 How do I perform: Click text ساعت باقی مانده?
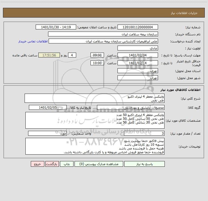(25, 55)
